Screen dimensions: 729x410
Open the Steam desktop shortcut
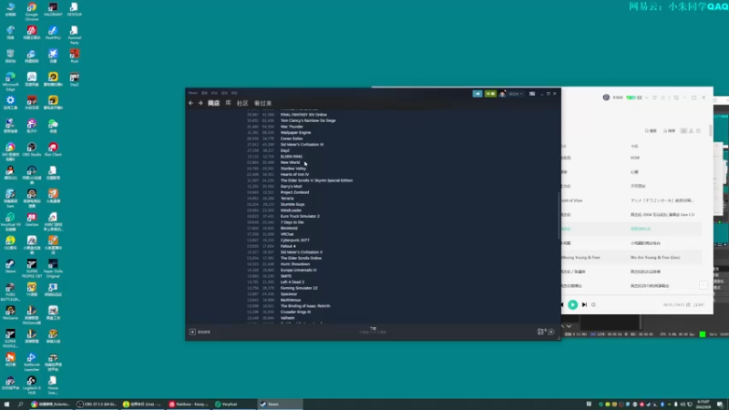point(10,266)
